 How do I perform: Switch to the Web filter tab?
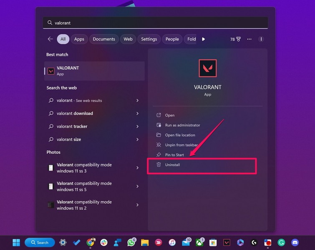(x=128, y=39)
